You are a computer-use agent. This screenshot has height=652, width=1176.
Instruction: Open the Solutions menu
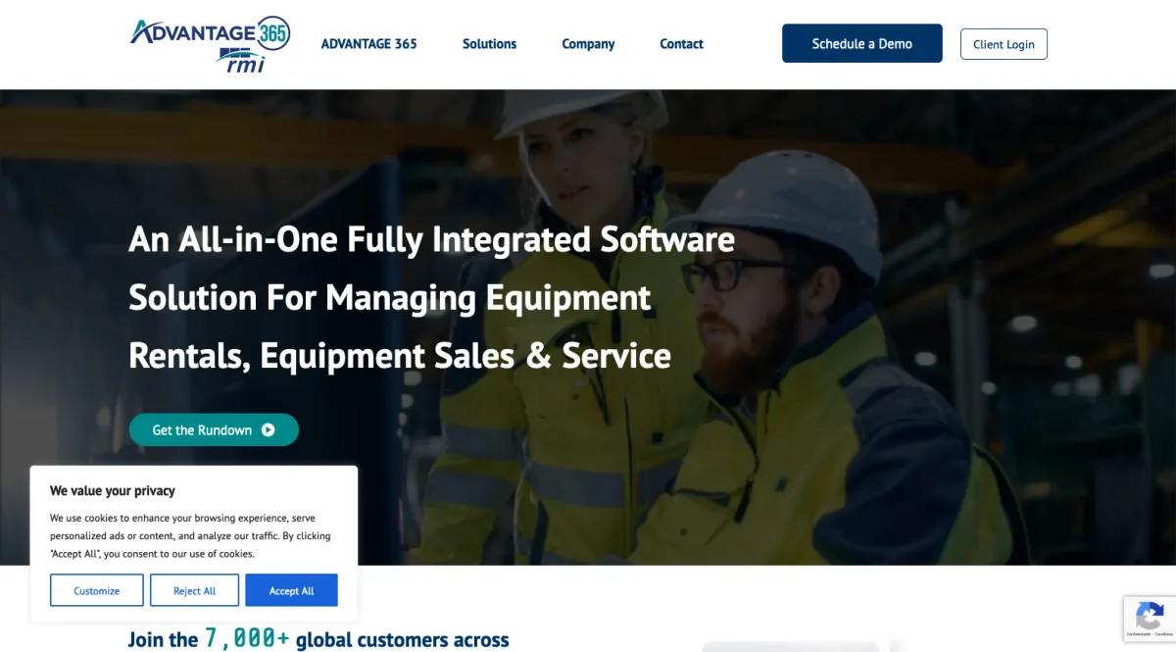[x=489, y=44]
